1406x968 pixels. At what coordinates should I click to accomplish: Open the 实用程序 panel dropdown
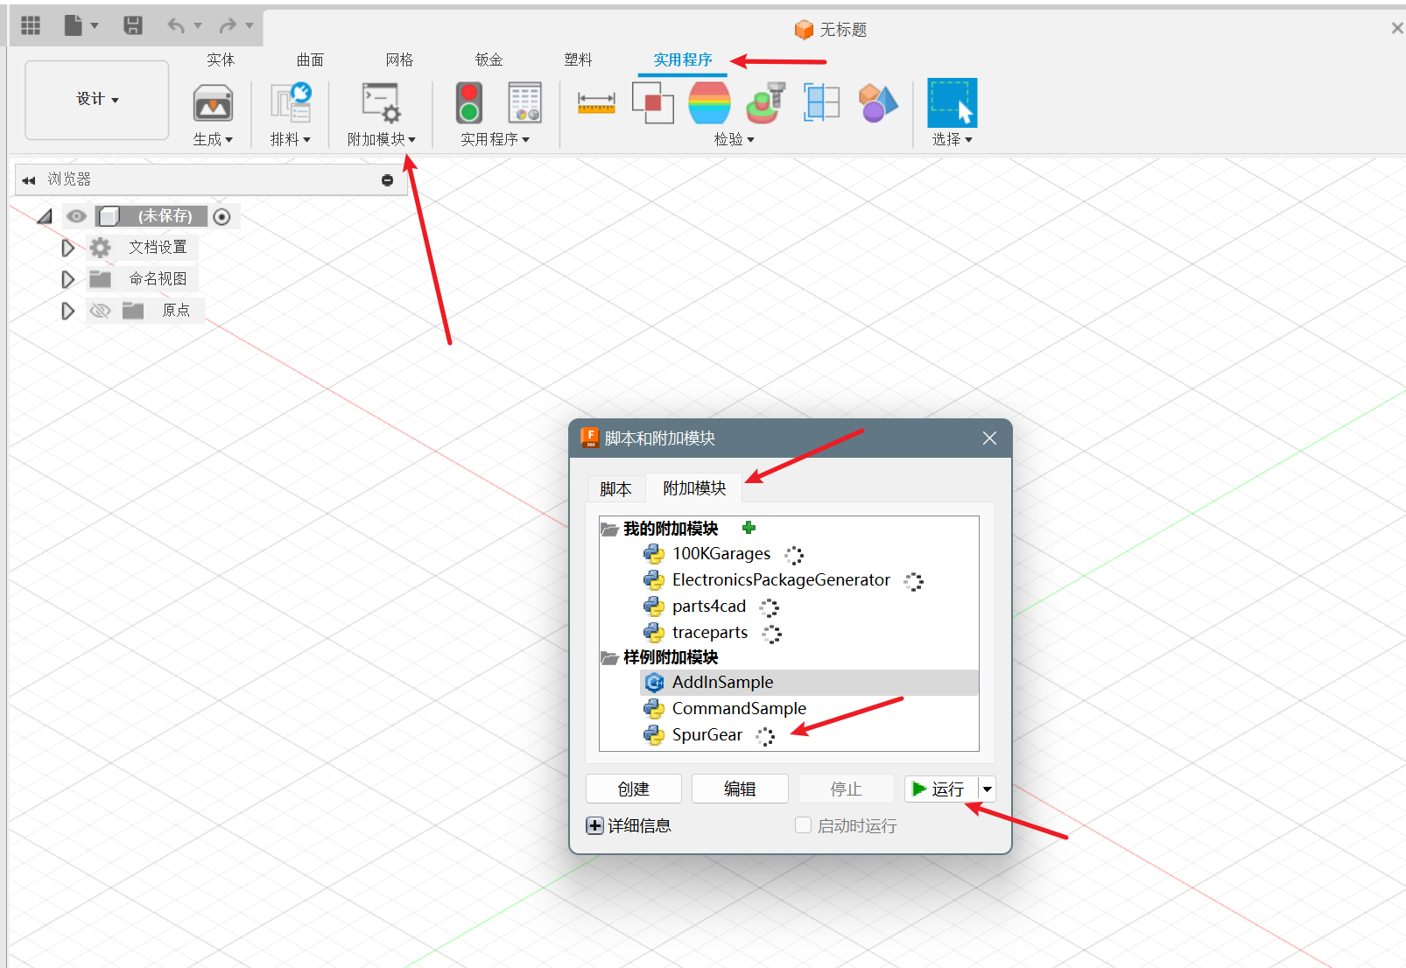coord(496,139)
